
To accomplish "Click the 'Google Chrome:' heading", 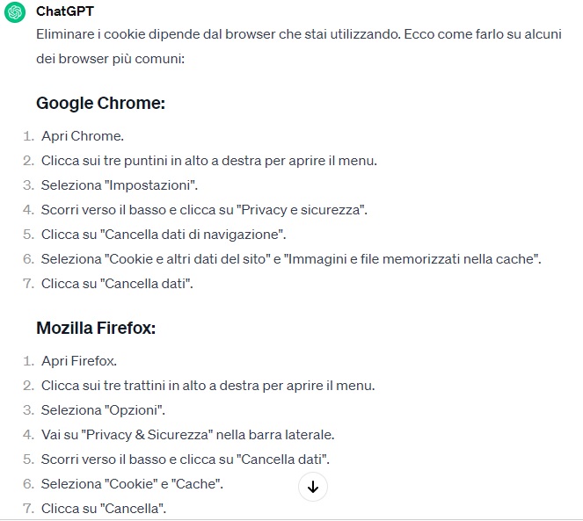I will (100, 103).
